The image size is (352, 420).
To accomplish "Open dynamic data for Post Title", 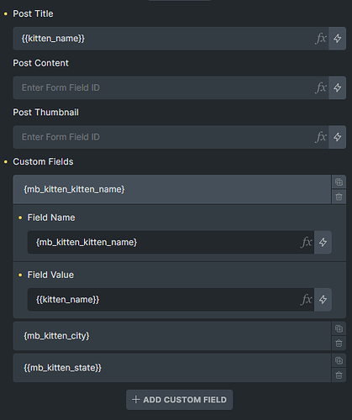I will point(337,39).
